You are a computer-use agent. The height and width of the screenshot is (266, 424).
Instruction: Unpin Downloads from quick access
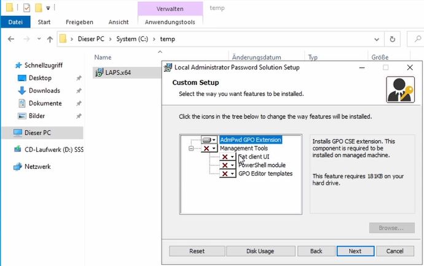point(79,91)
